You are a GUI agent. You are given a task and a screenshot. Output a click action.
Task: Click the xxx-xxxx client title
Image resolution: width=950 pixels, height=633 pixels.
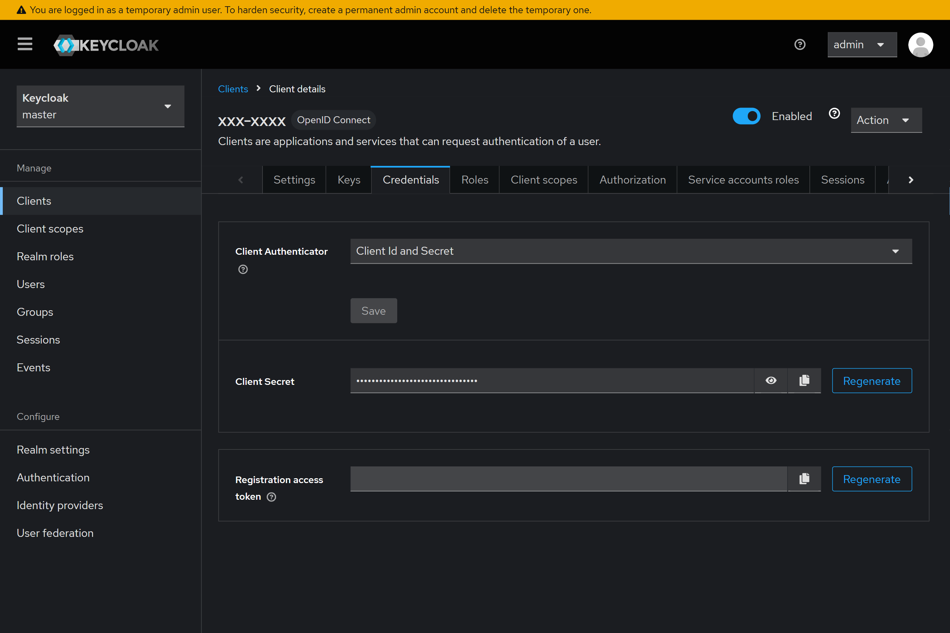[252, 121]
